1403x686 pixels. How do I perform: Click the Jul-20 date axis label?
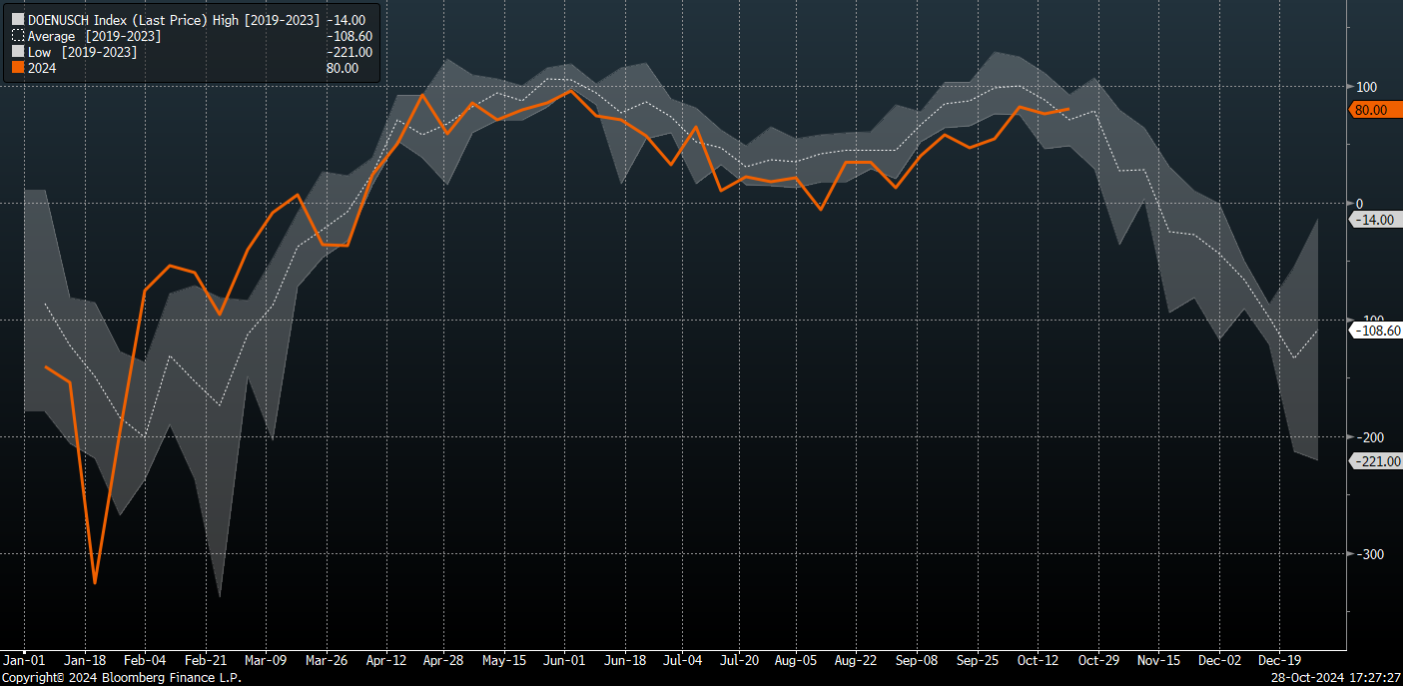click(739, 661)
